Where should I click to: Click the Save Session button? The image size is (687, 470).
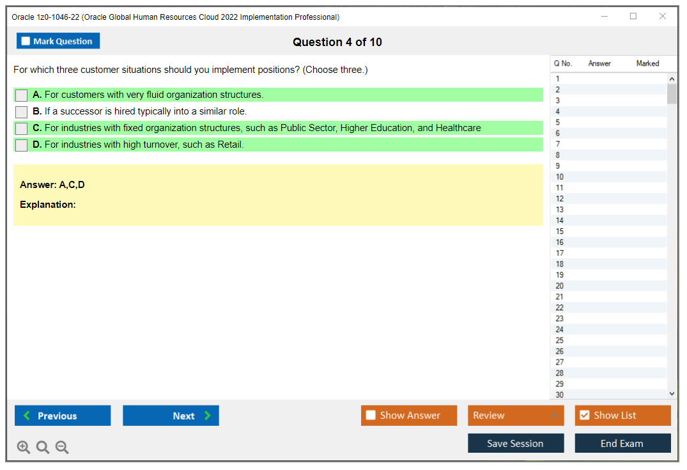(x=516, y=443)
